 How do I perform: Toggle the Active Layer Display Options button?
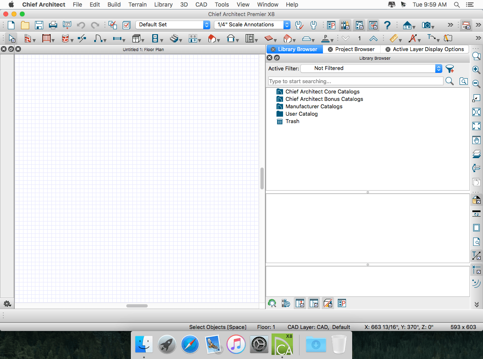pyautogui.click(x=373, y=25)
